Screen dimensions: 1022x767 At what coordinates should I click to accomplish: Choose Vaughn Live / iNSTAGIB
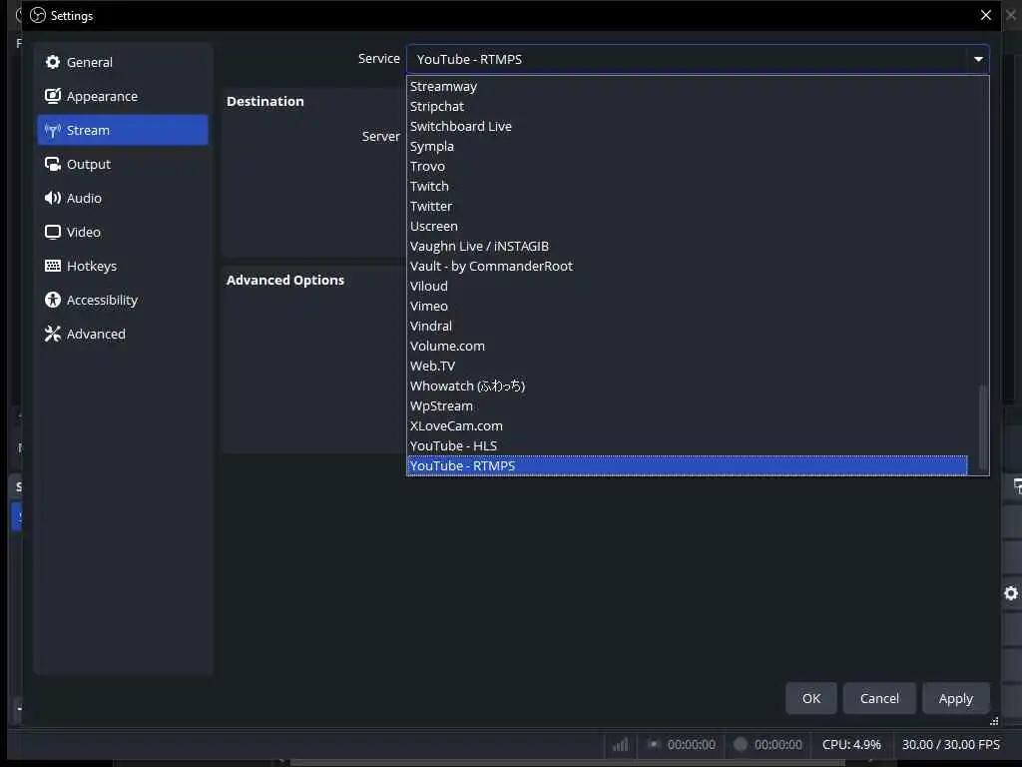(687, 246)
